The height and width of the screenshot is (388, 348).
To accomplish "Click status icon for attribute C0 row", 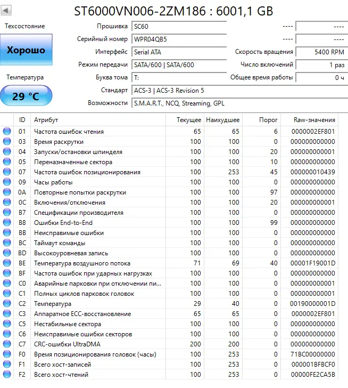I will 7,284.
